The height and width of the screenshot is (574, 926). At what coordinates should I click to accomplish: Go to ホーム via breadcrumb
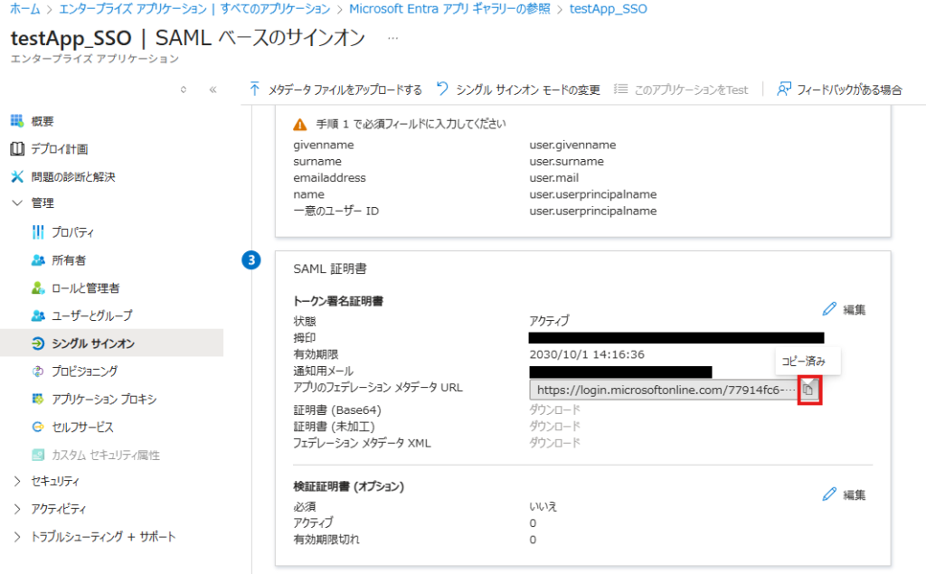point(24,9)
